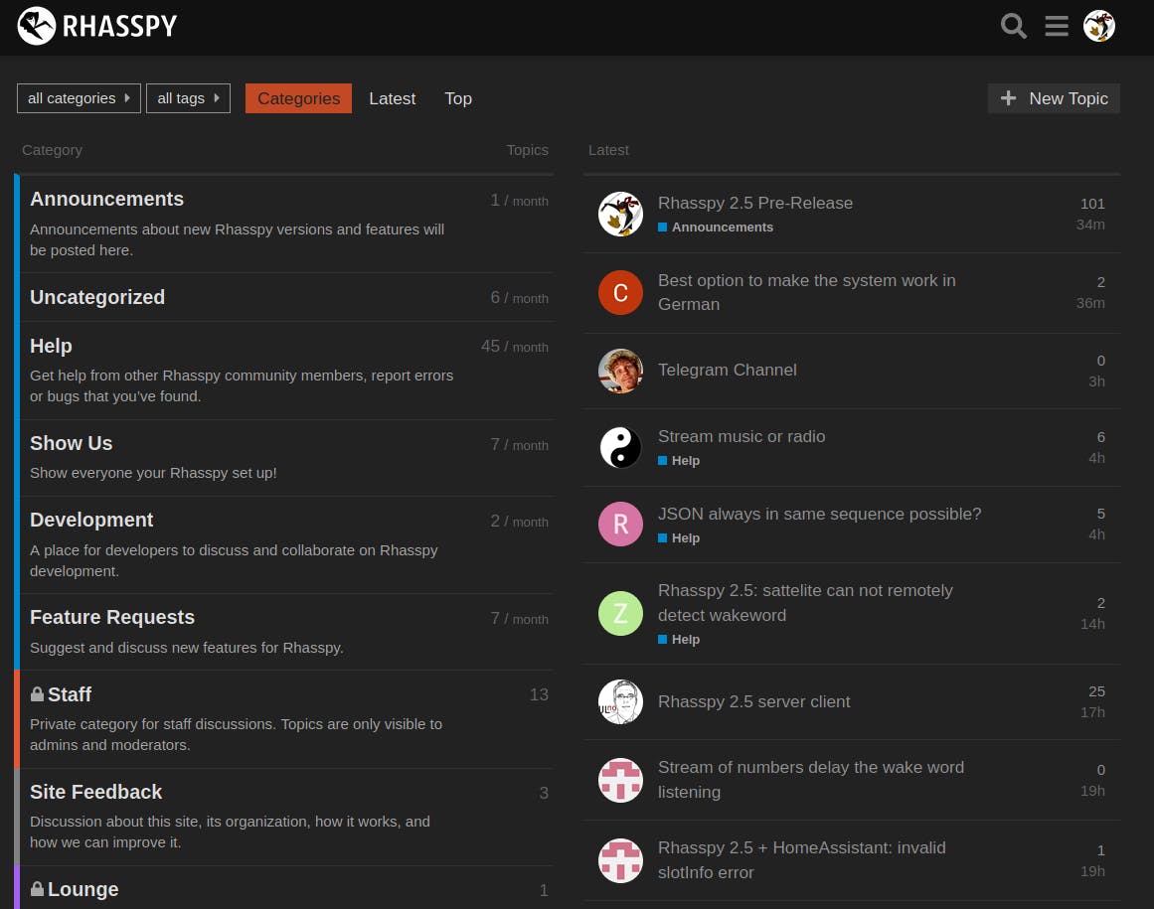The image size is (1154, 909).
Task: Open the hamburger menu icon
Action: tap(1057, 26)
